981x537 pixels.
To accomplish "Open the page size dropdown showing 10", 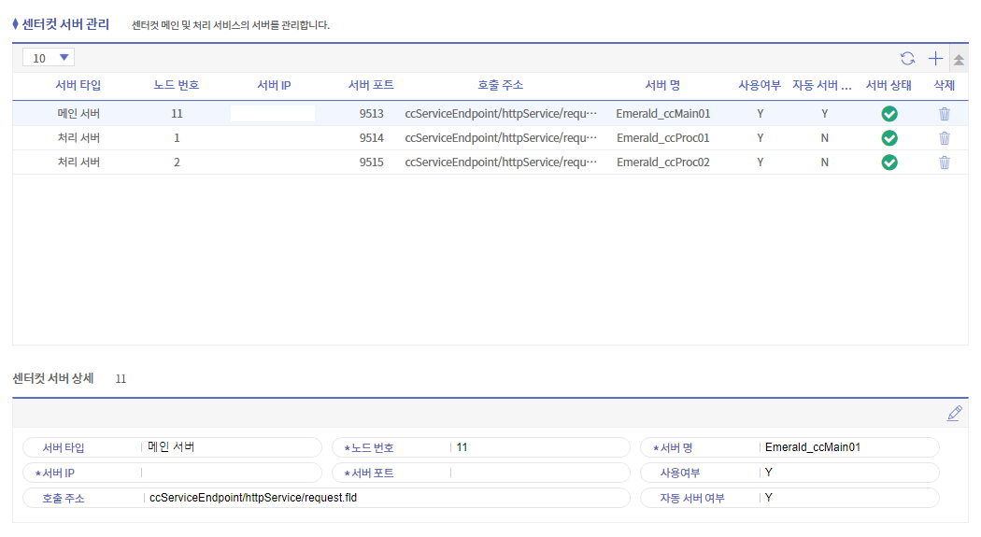I will tap(49, 58).
